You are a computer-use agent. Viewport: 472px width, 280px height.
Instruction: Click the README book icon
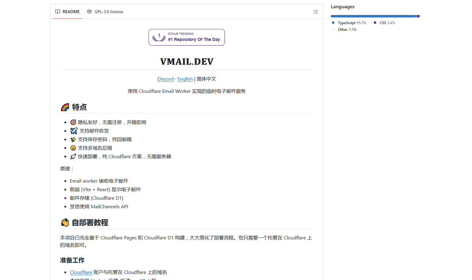point(58,12)
